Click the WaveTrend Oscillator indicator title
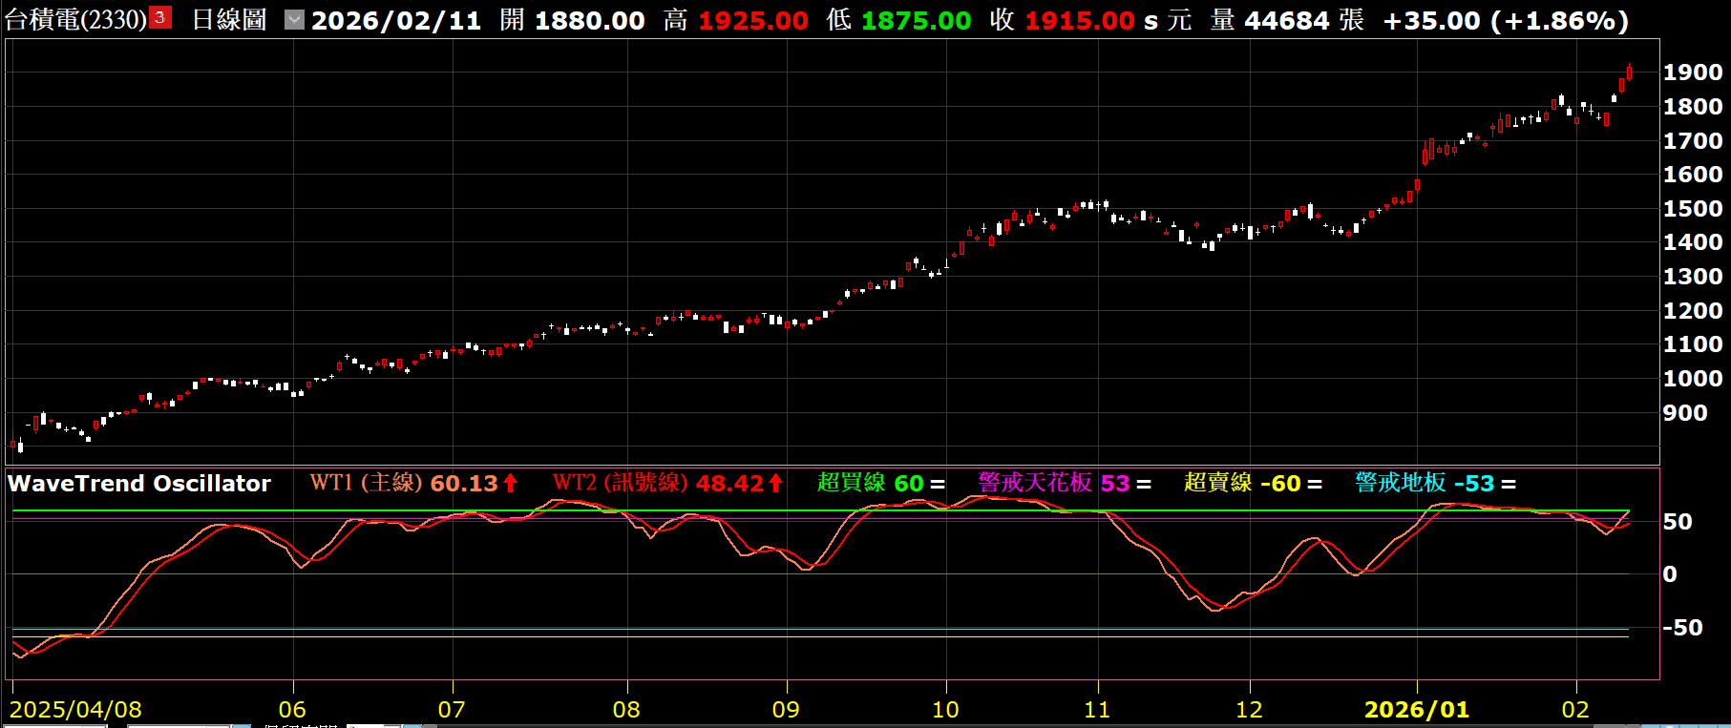 coord(139,484)
